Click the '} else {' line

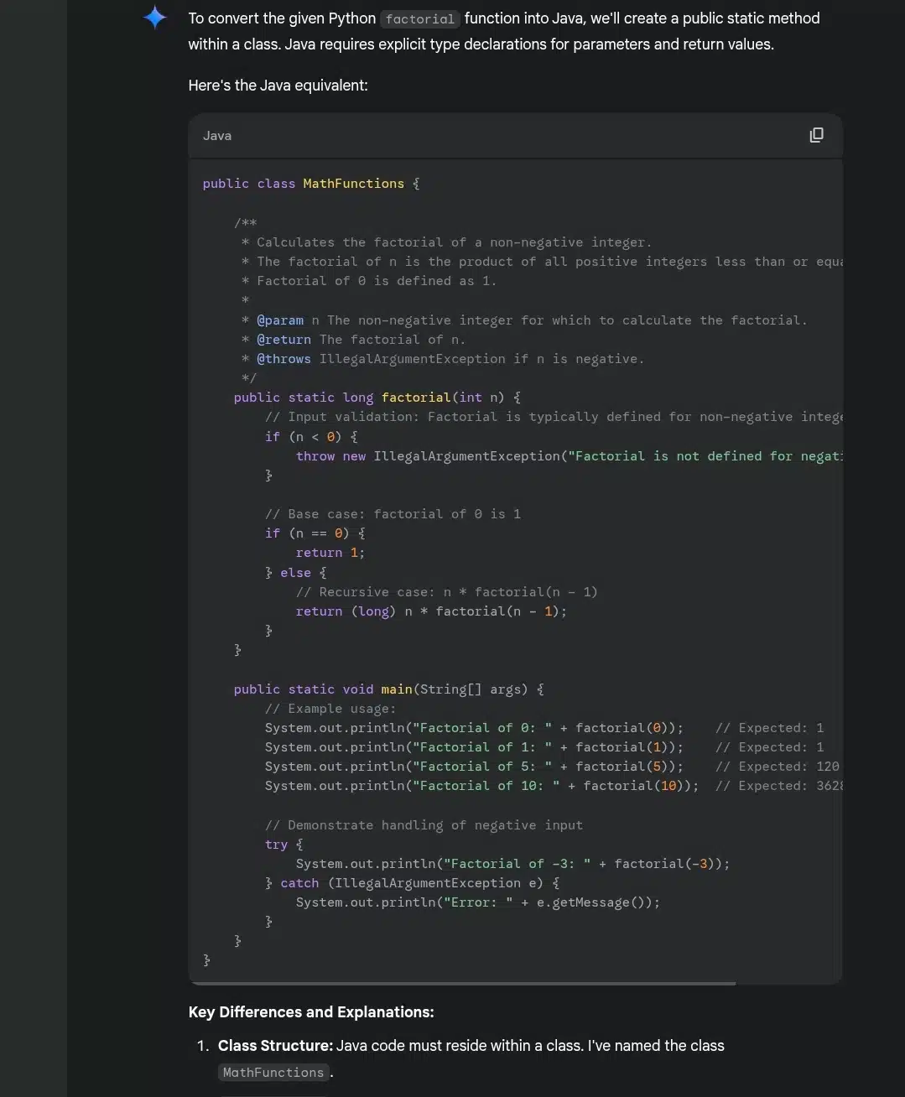coord(296,573)
